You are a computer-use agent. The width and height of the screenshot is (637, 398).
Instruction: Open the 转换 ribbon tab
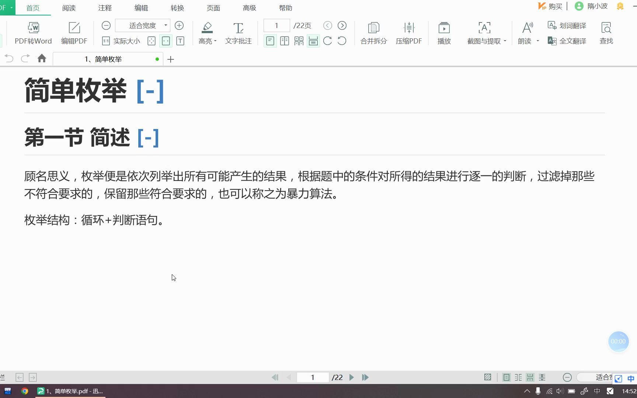(177, 8)
